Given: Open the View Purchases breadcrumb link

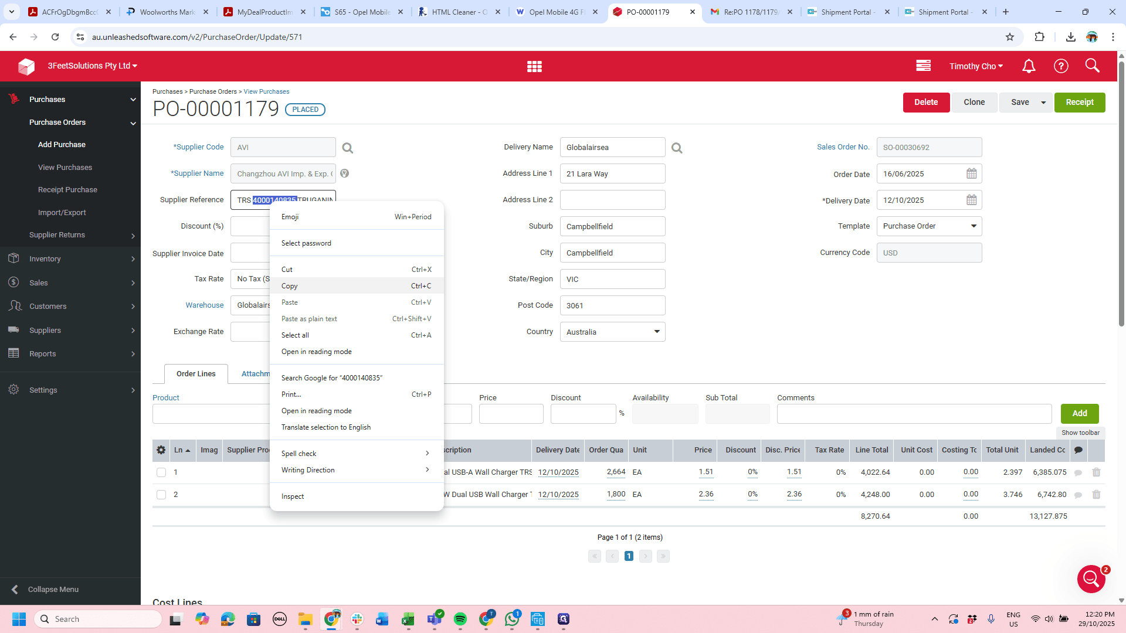Looking at the screenshot, I should click(266, 91).
